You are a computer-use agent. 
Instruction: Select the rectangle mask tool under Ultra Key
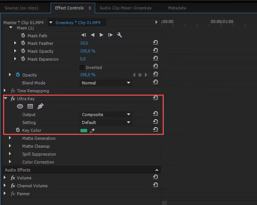click(30, 107)
